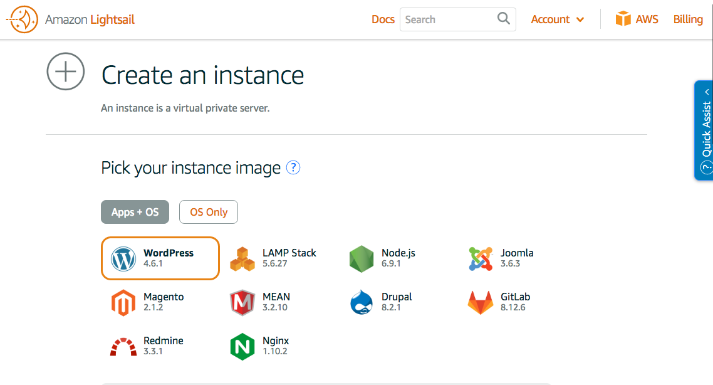The height and width of the screenshot is (385, 713).
Task: Open the AWS console link
Action: pos(637,19)
